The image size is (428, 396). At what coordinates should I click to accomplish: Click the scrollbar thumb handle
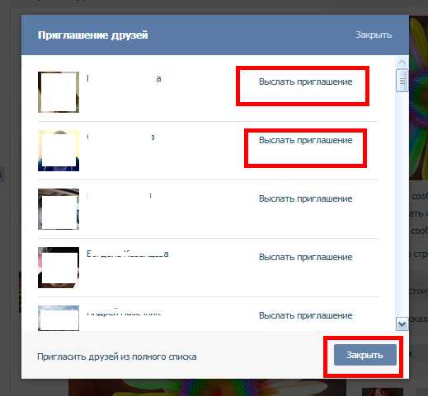coord(402,81)
